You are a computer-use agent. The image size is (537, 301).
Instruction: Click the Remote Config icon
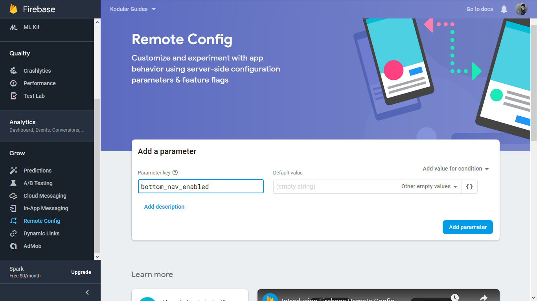pyautogui.click(x=13, y=221)
